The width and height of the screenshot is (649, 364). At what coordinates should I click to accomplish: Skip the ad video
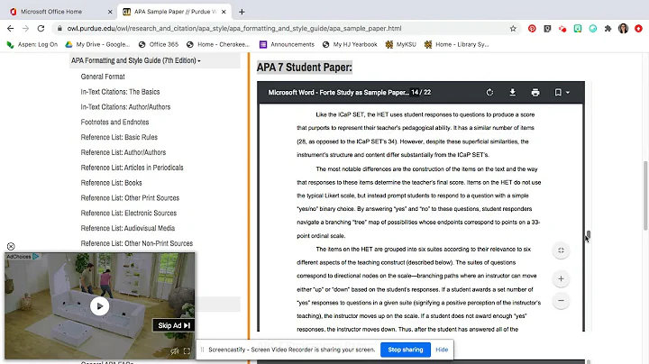(173, 325)
